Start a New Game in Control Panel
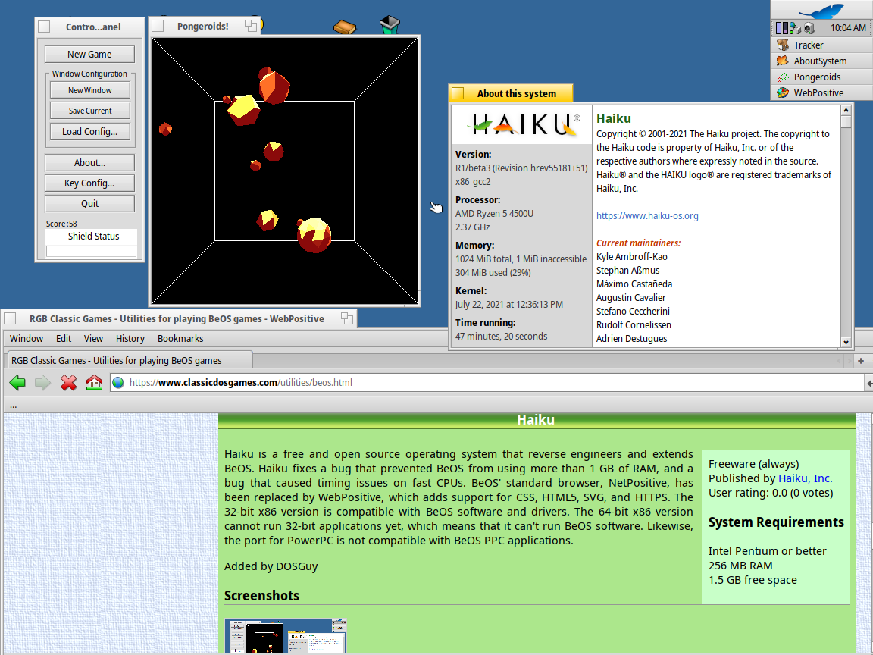The height and width of the screenshot is (655, 873). click(89, 54)
